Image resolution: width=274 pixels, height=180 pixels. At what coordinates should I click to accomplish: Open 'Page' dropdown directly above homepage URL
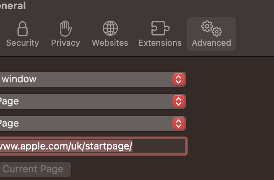click(76, 124)
